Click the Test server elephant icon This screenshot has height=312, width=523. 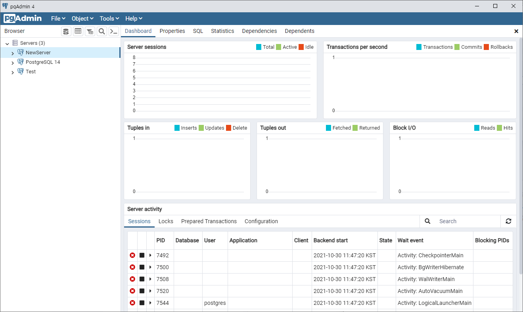[21, 71]
